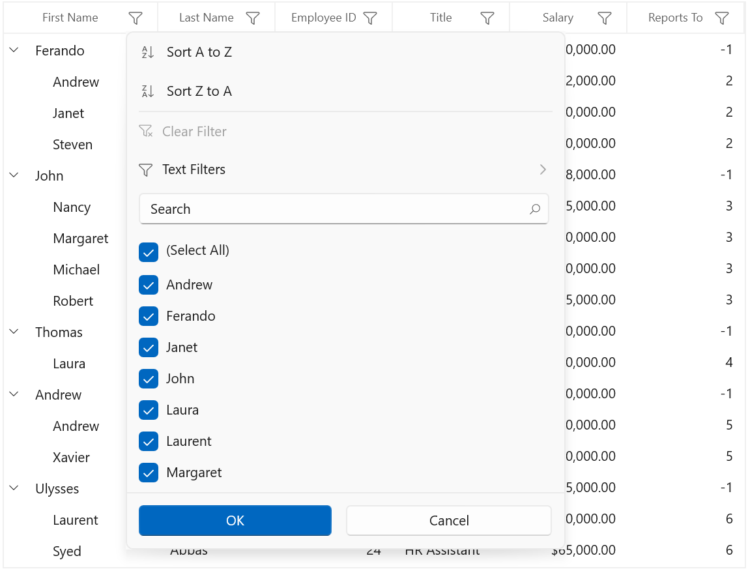
Task: Uncheck the Janet filter checkbox
Action: (x=149, y=347)
